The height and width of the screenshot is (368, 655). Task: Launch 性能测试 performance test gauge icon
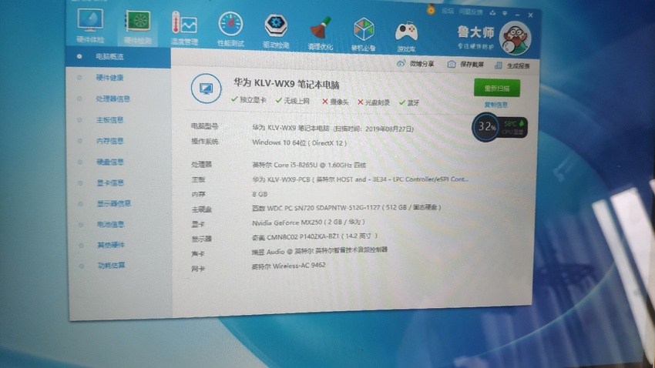pos(230,29)
